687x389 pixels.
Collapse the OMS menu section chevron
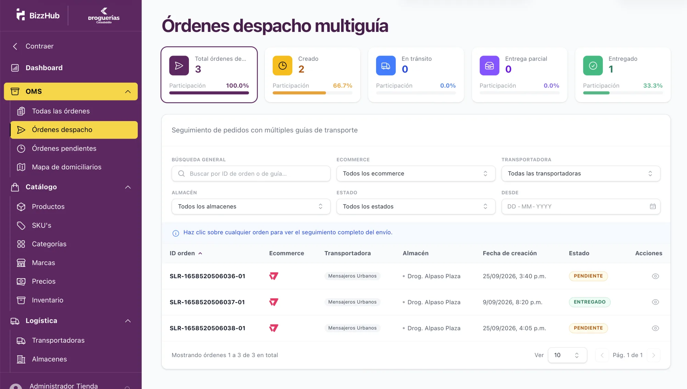(128, 92)
